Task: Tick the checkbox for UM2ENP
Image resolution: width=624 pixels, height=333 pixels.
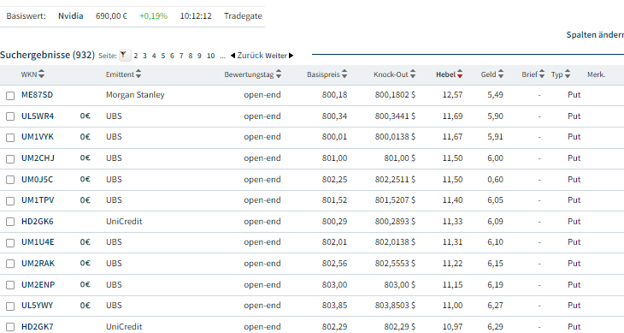Action: pyautogui.click(x=10, y=285)
